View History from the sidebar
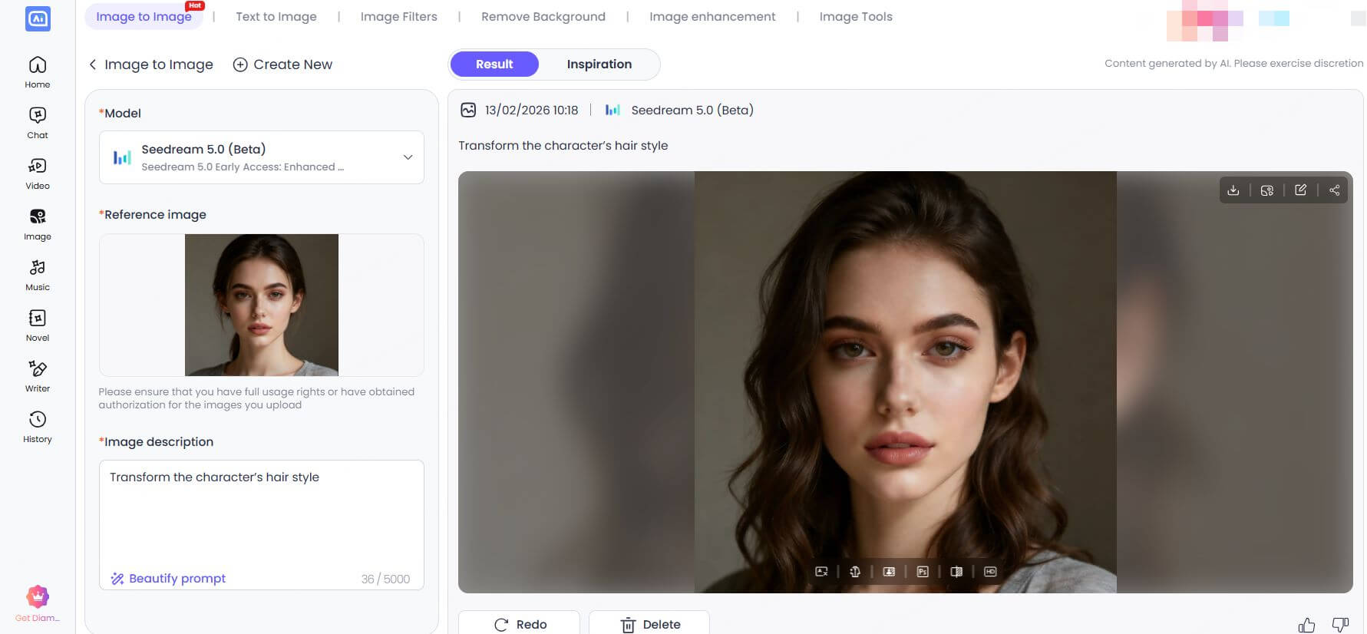This screenshot has width=1367, height=634. tap(37, 427)
